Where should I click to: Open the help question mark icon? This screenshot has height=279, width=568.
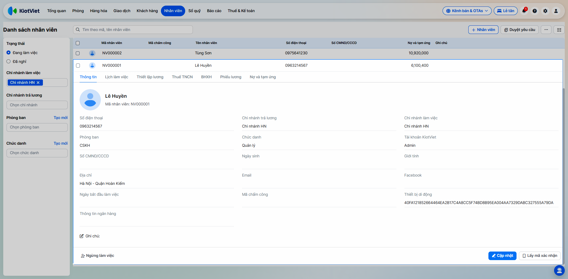[535, 11]
